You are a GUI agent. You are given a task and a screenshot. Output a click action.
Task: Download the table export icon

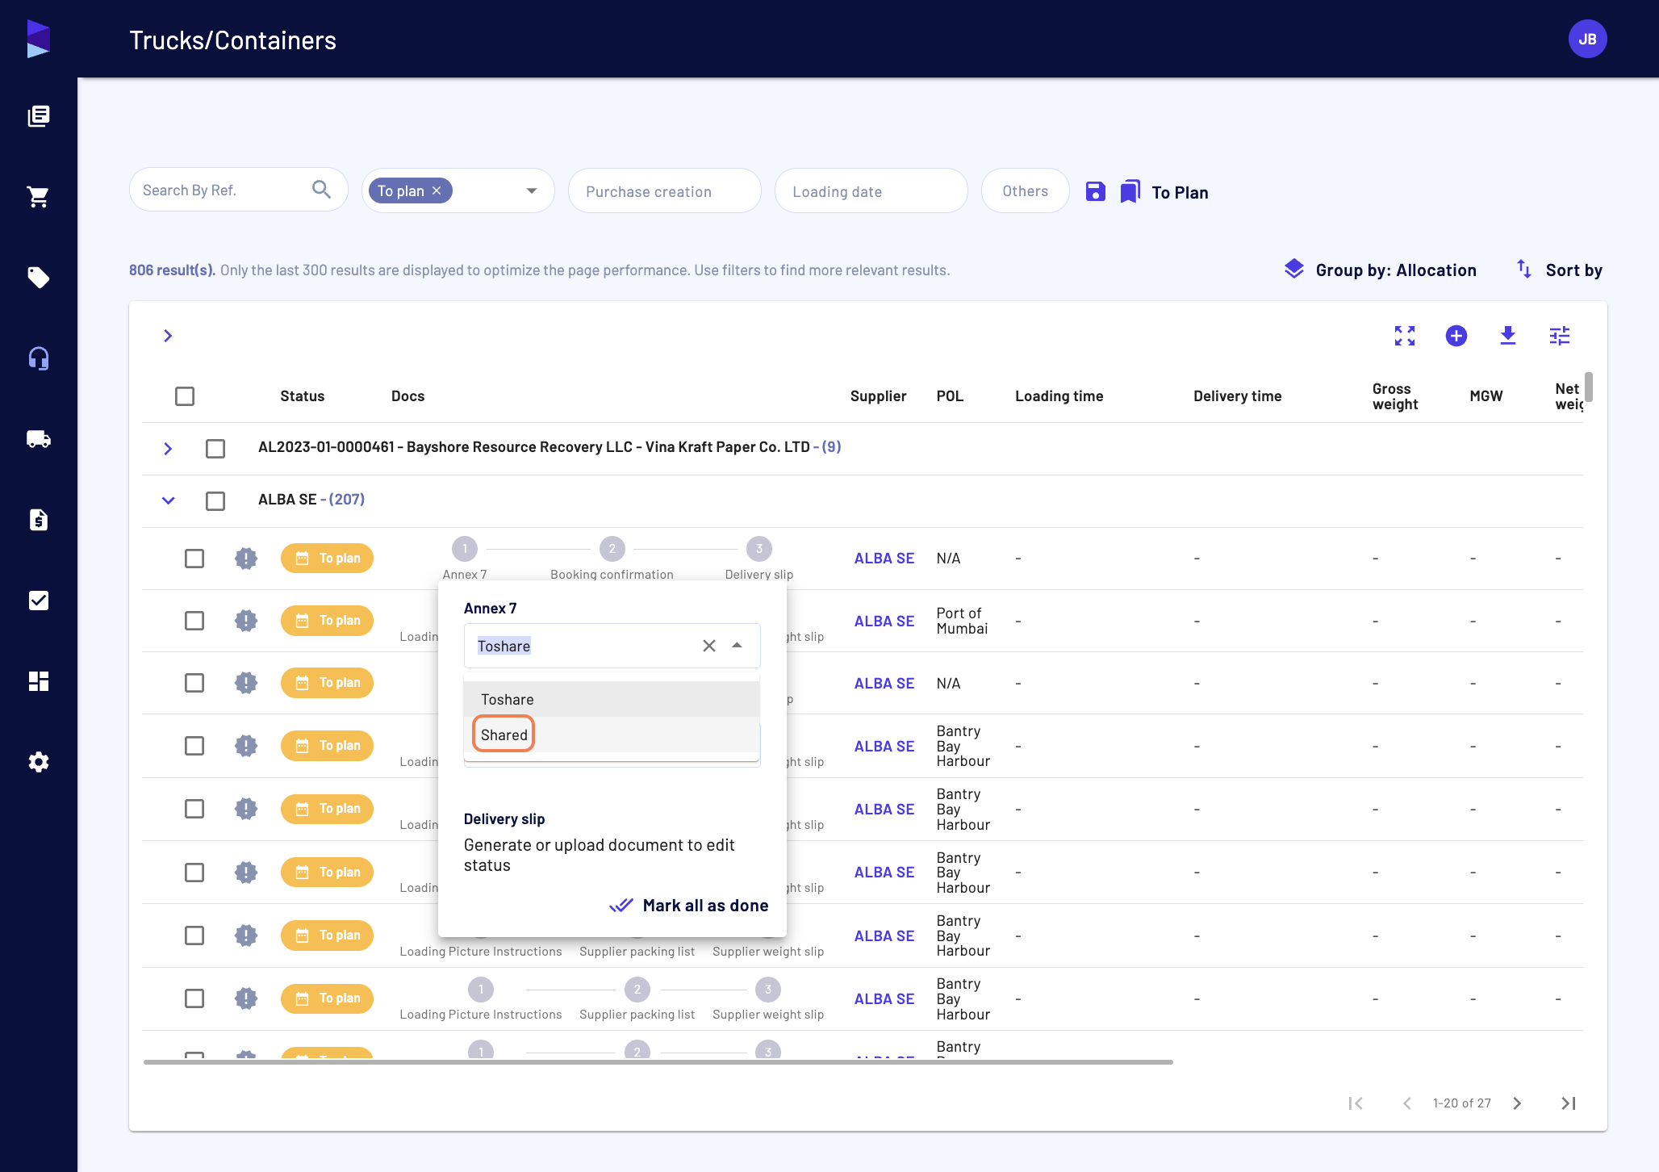click(1508, 336)
